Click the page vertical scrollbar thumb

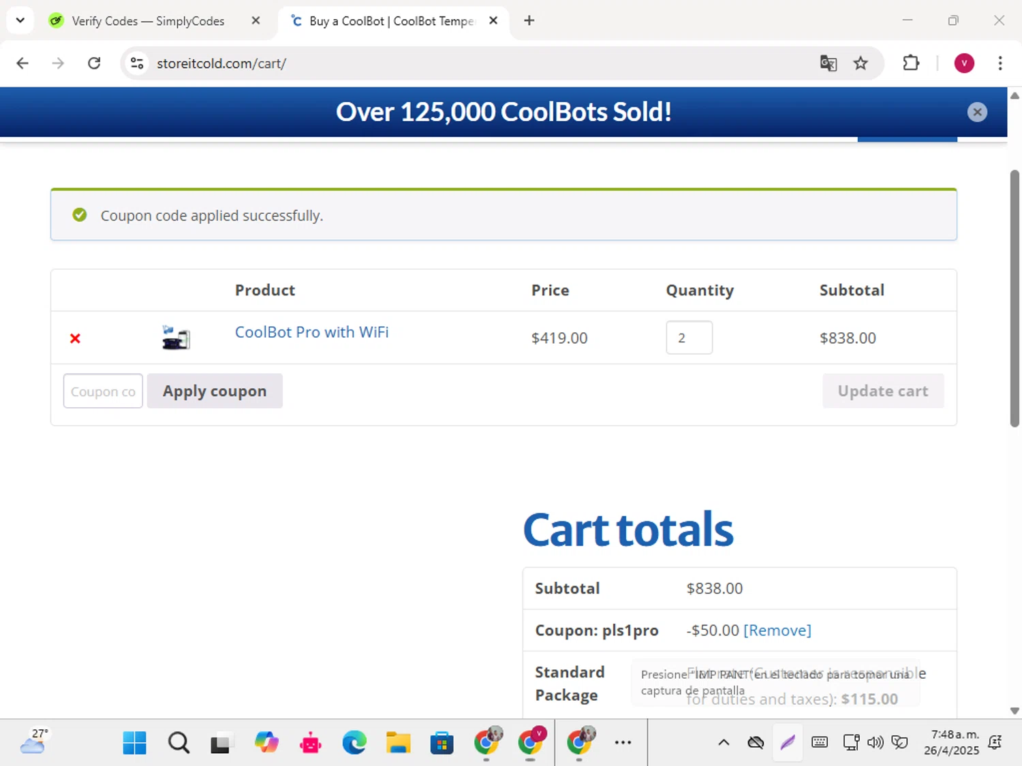click(x=1015, y=298)
